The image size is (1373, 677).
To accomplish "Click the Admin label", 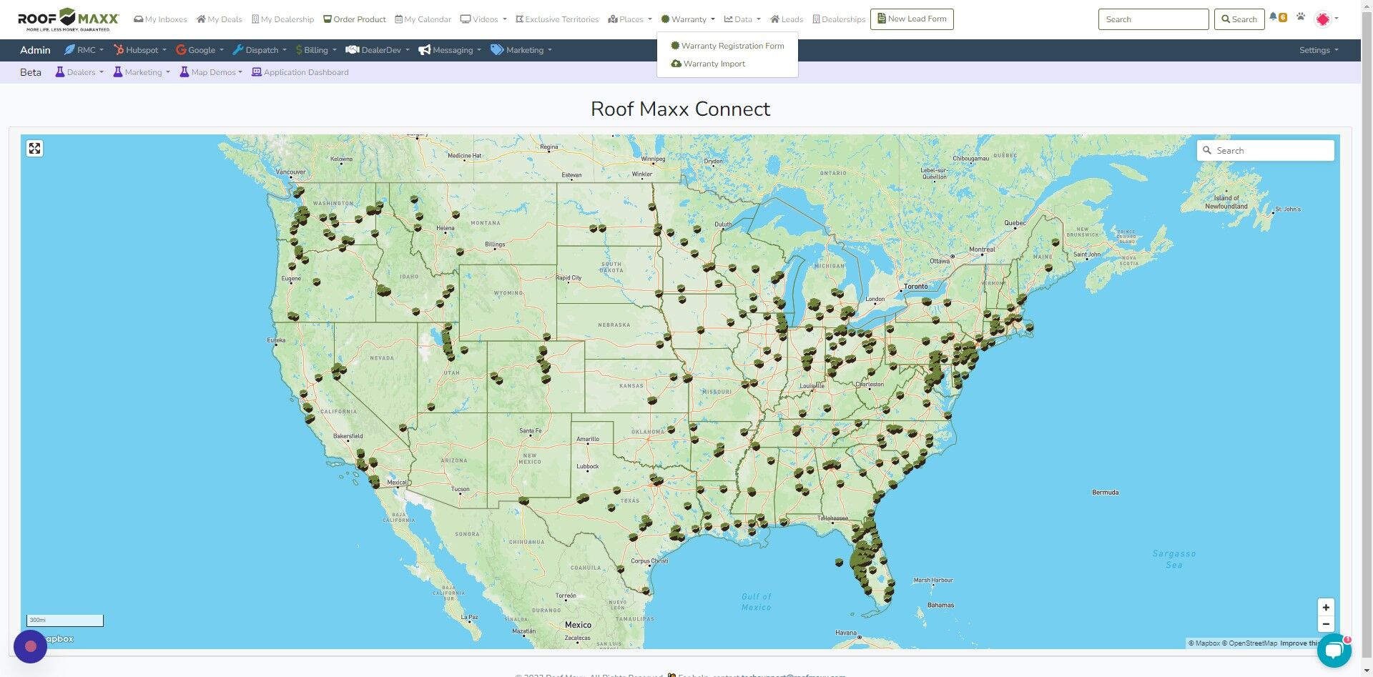I will 35,50.
